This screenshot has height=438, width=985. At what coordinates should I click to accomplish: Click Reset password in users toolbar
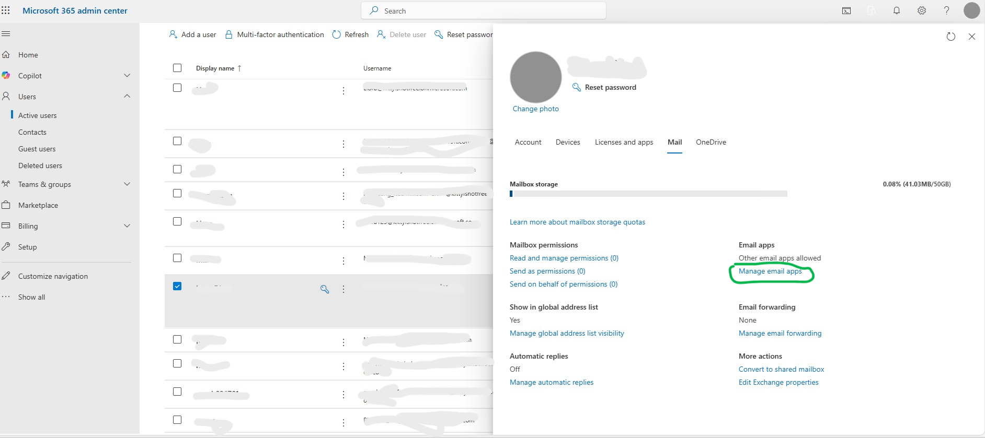pos(464,34)
